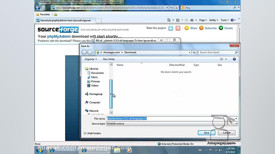This screenshot has height=154, width=275.
Task: Open the Organize dropdown
Action: click(x=91, y=59)
